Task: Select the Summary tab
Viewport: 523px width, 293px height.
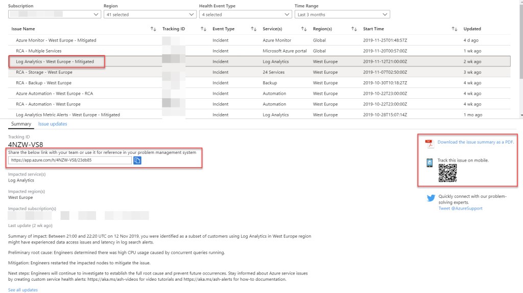Action: tap(21, 124)
